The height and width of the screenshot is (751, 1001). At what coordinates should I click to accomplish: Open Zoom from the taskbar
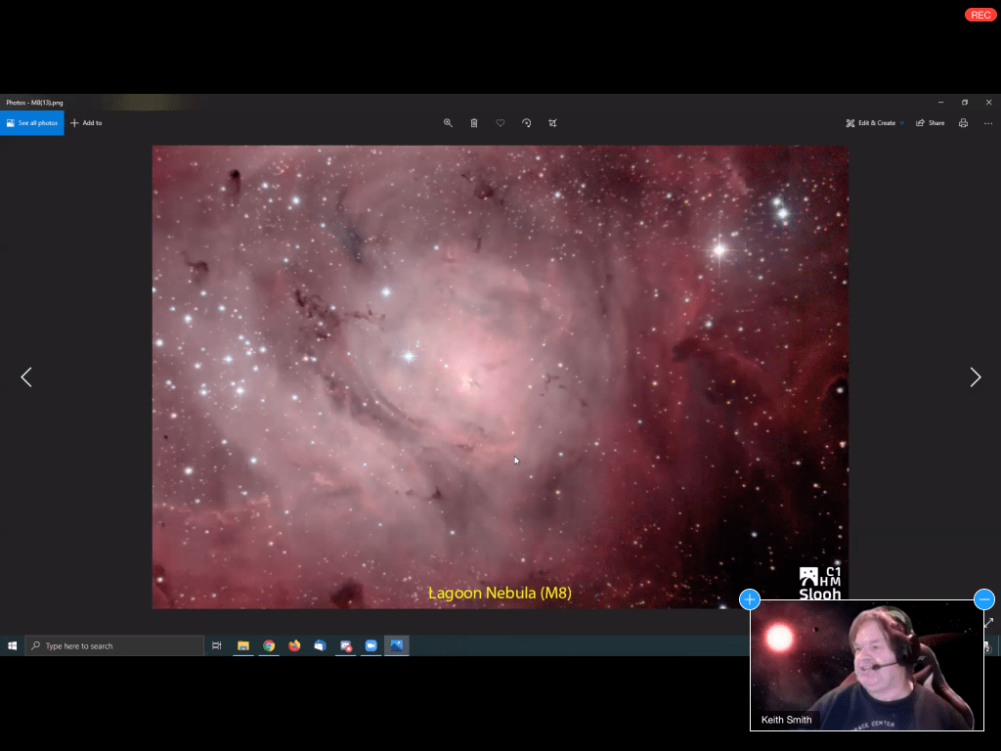coord(371,645)
